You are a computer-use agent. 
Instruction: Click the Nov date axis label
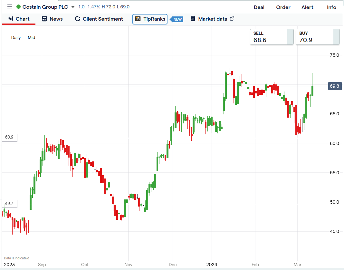(x=128, y=265)
